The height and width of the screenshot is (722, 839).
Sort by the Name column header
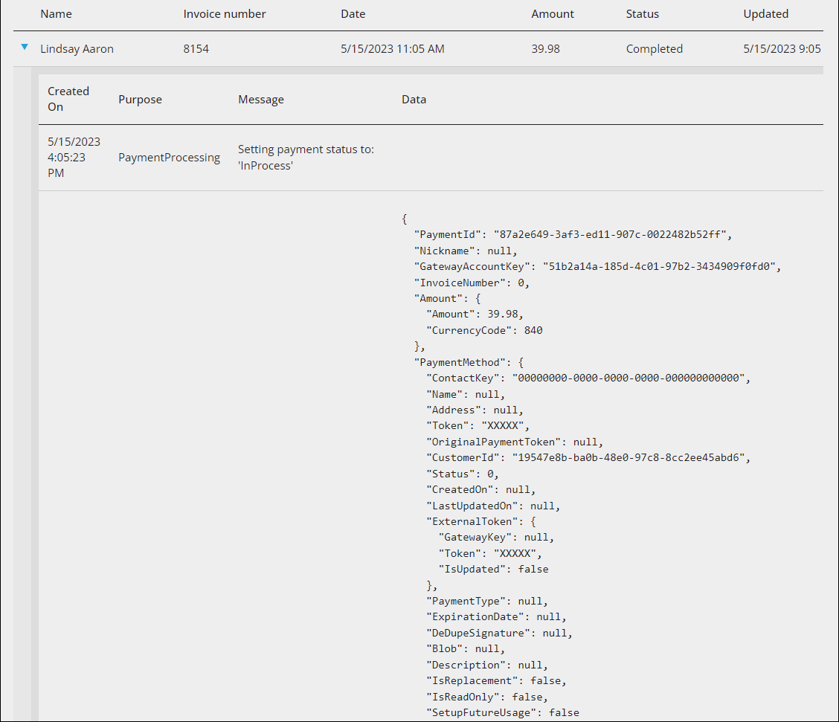pyautogui.click(x=57, y=14)
